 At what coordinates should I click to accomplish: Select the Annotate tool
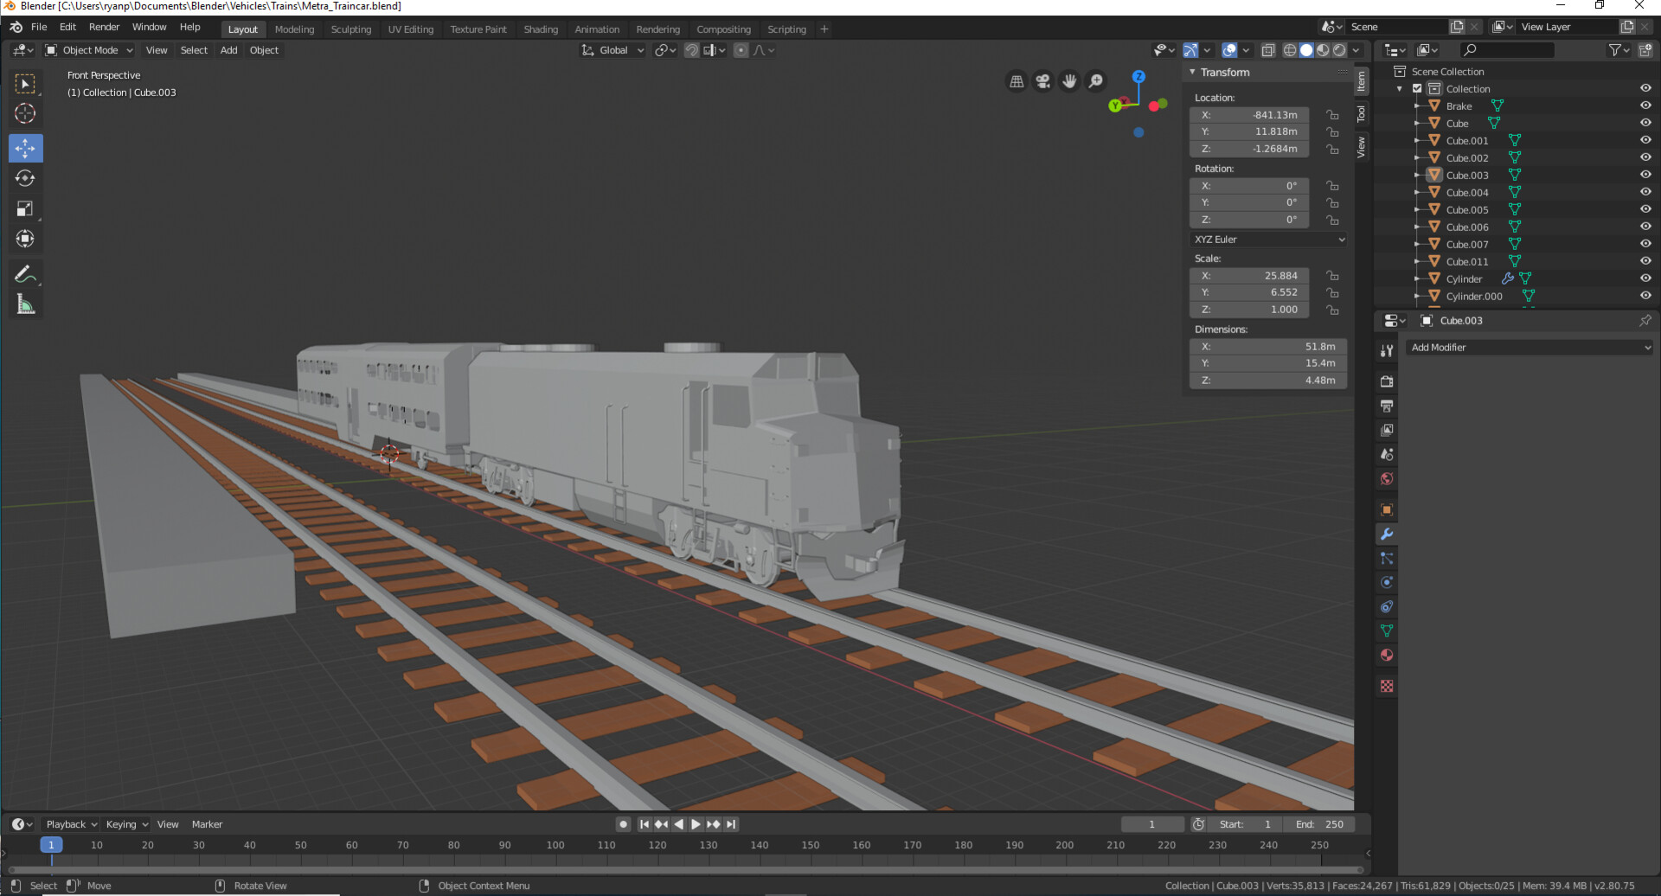coord(25,273)
